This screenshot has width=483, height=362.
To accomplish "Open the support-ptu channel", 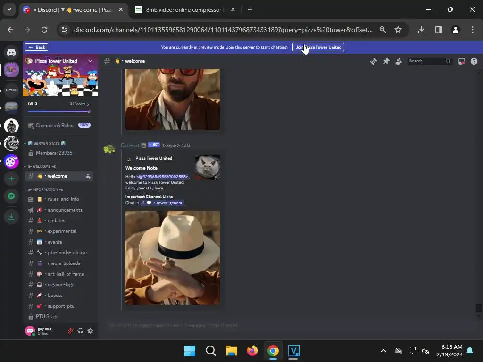I will [x=59, y=306].
